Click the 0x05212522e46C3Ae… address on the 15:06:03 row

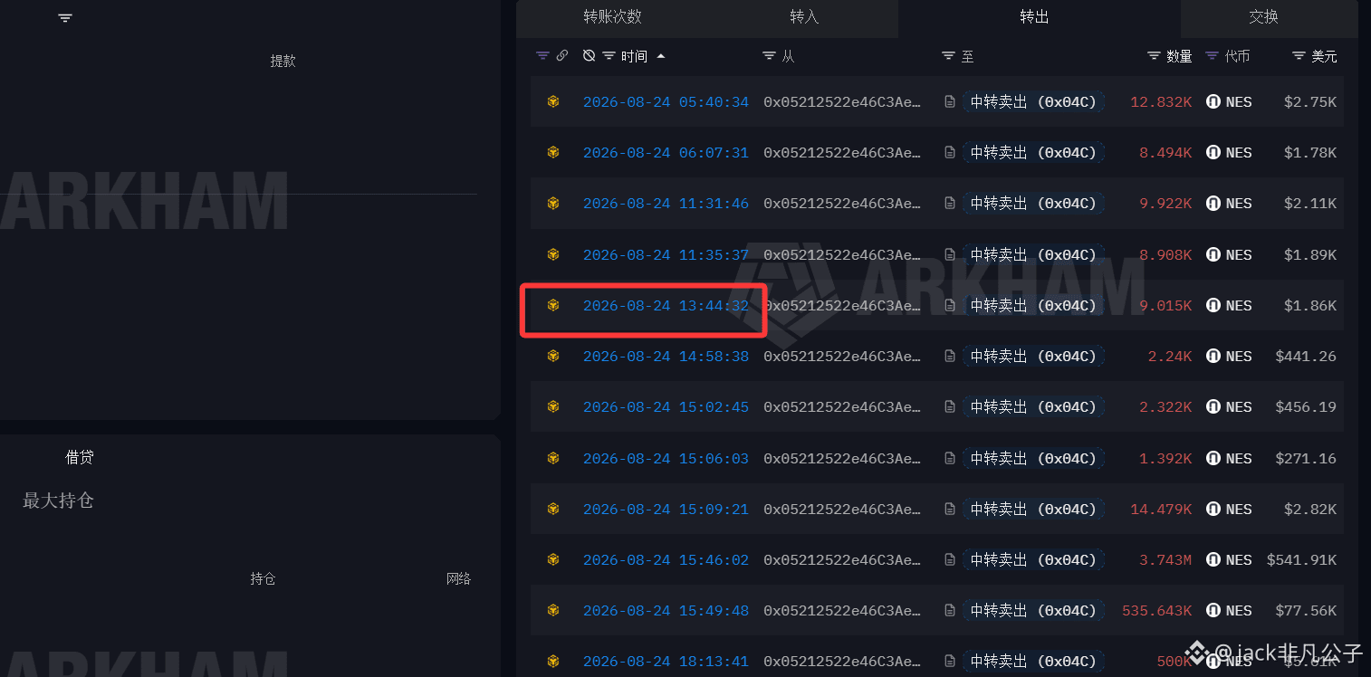coord(842,459)
